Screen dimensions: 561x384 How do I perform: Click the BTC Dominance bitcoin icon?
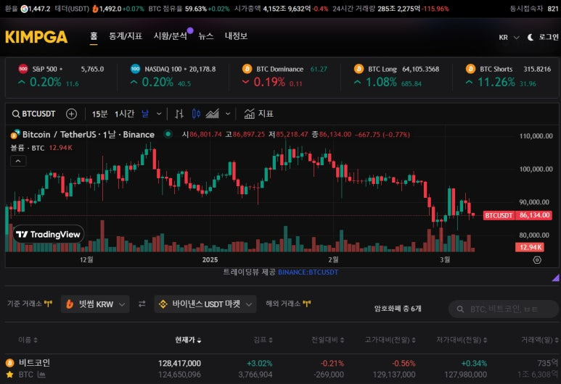(x=247, y=69)
